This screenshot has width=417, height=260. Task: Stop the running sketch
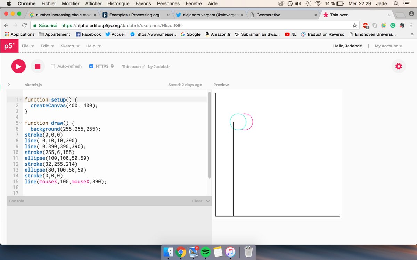[x=38, y=66]
